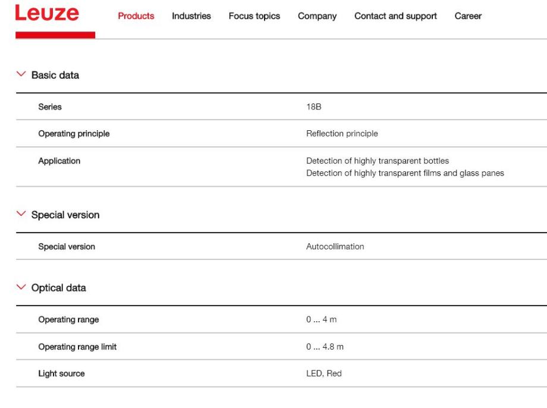
Task: Click the Operating range limit label
Action: click(x=77, y=347)
